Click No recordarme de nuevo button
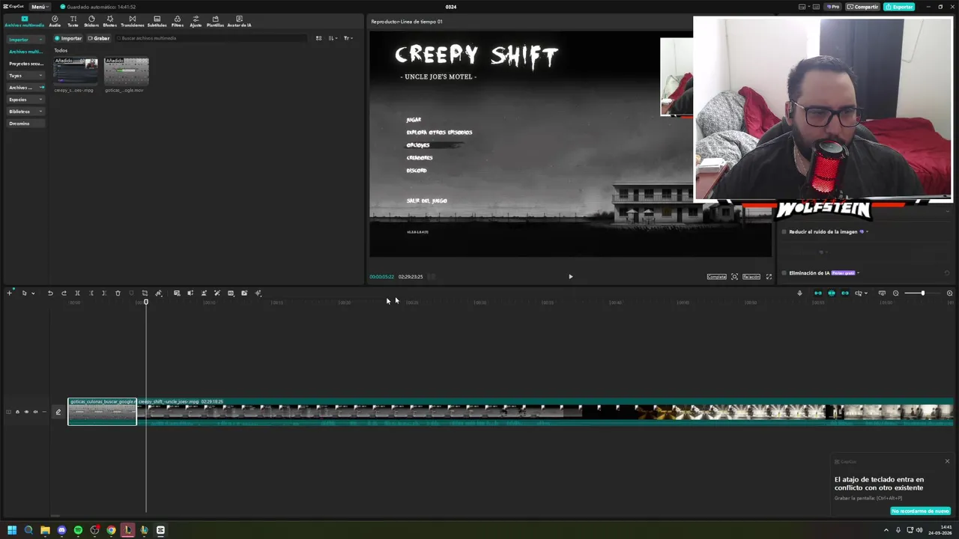Screen dimensions: 959x539 920,511
